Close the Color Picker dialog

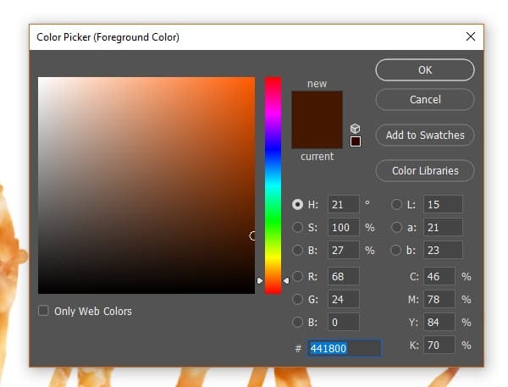pyautogui.click(x=471, y=36)
